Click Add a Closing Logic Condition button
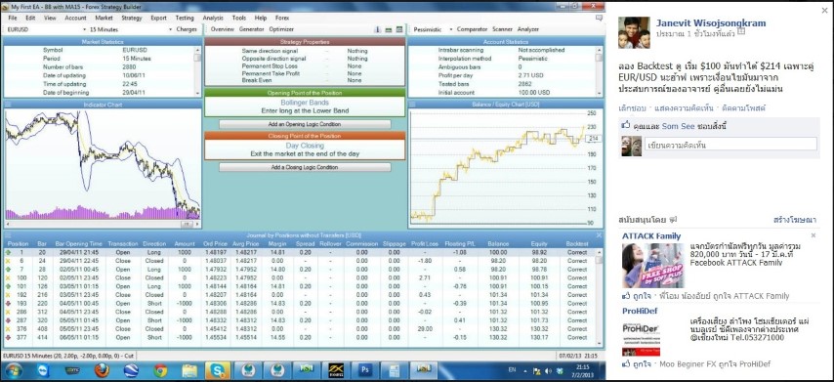This screenshot has height=382, width=834. click(x=305, y=168)
